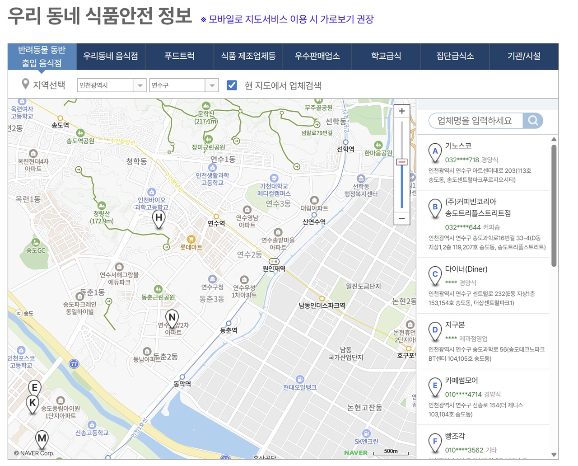Image resolution: width=578 pixels, height=466 pixels.
Task: Open the 기노스코 listing in results
Action: [x=458, y=146]
